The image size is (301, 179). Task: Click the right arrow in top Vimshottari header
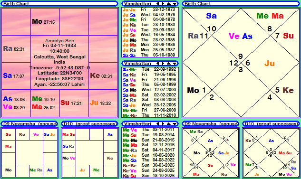coord(163,4)
